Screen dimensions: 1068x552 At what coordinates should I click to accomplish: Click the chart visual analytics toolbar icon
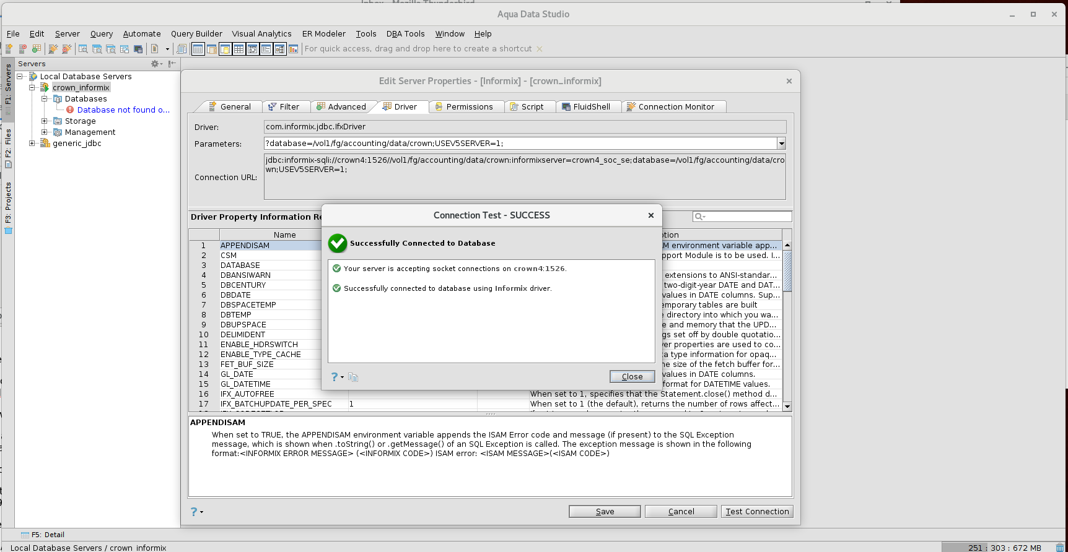point(294,49)
